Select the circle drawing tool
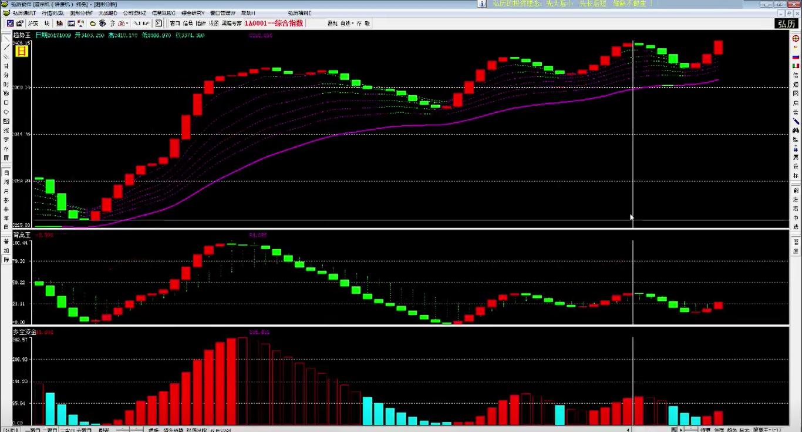Image resolution: width=802 pixels, height=432 pixels. point(6,112)
